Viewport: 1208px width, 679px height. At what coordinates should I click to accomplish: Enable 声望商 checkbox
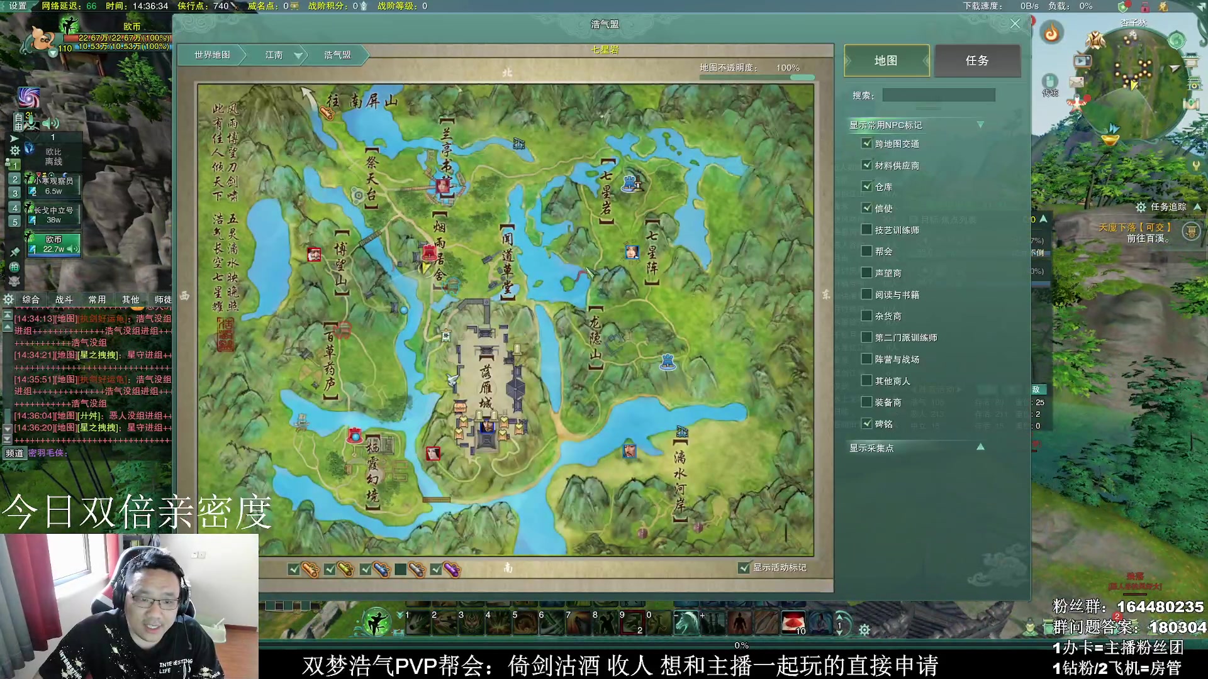(867, 273)
